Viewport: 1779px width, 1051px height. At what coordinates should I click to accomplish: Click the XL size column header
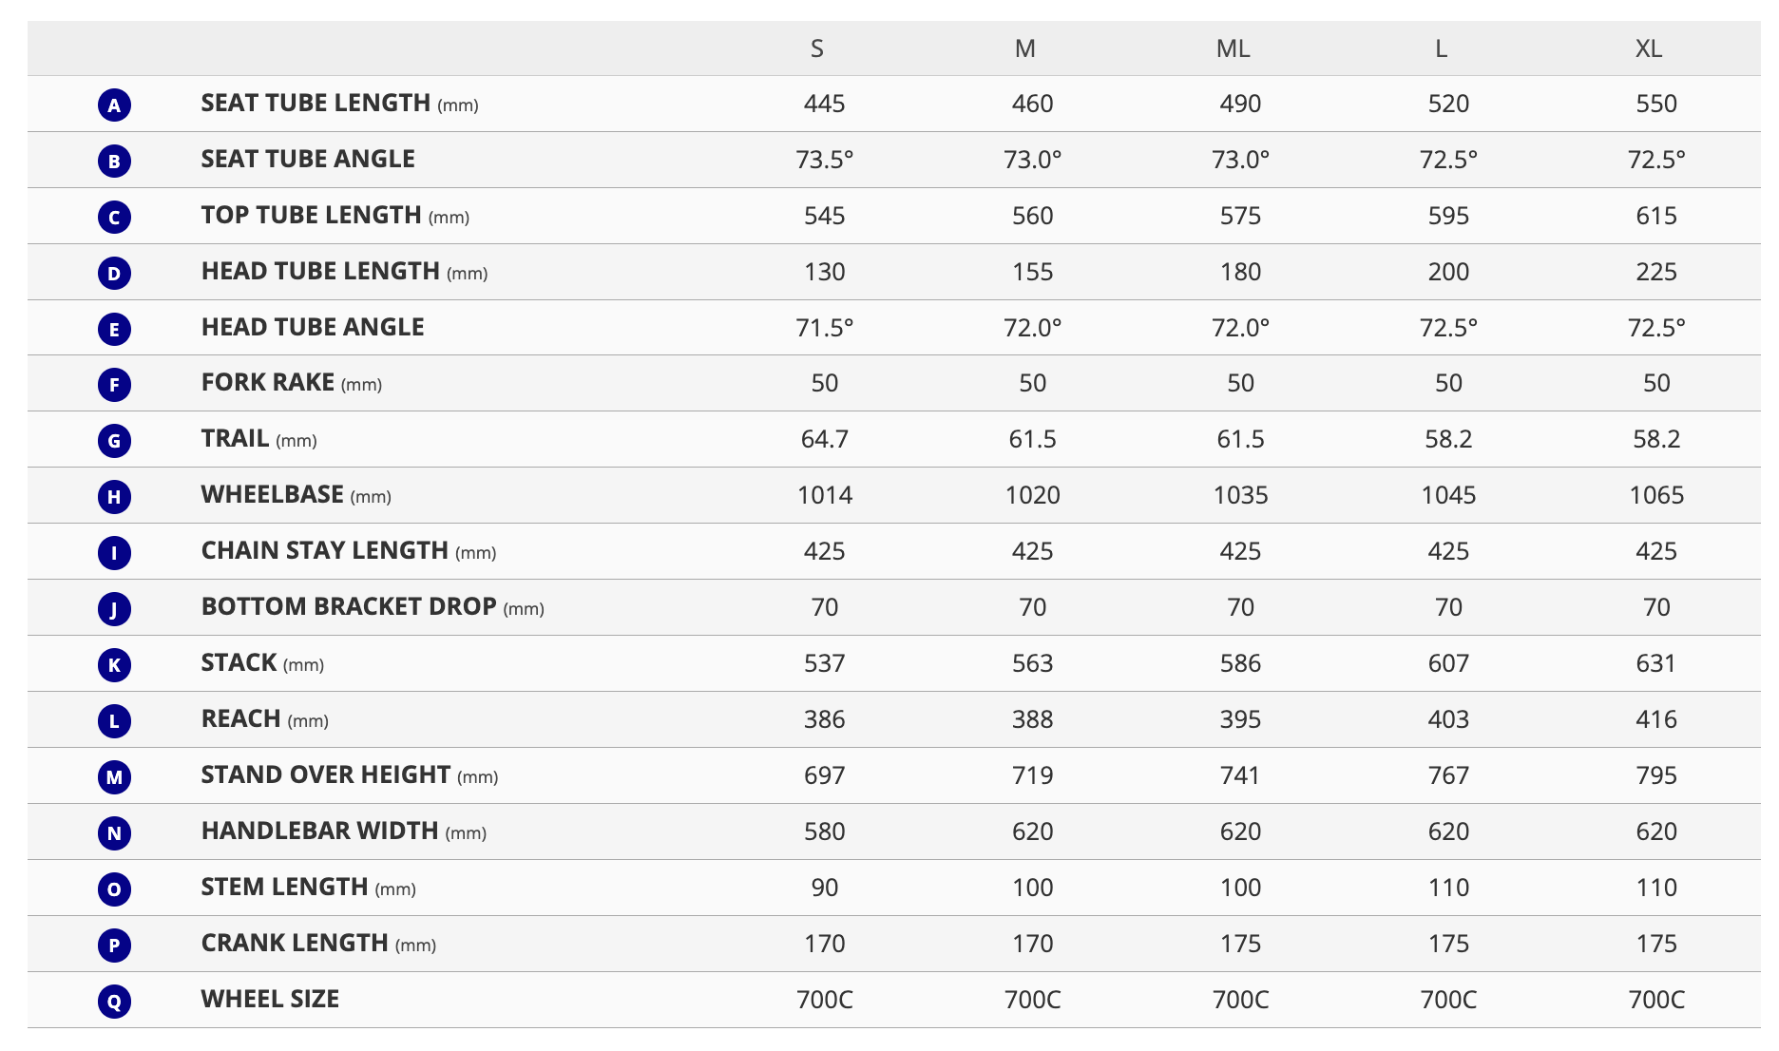coord(1649,48)
